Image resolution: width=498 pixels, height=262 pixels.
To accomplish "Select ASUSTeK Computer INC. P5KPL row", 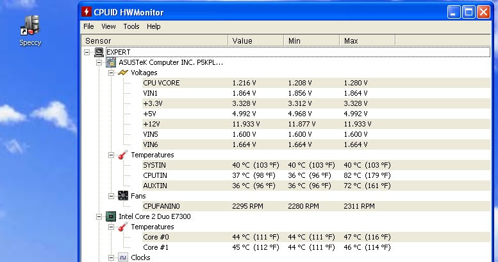I will coord(171,62).
